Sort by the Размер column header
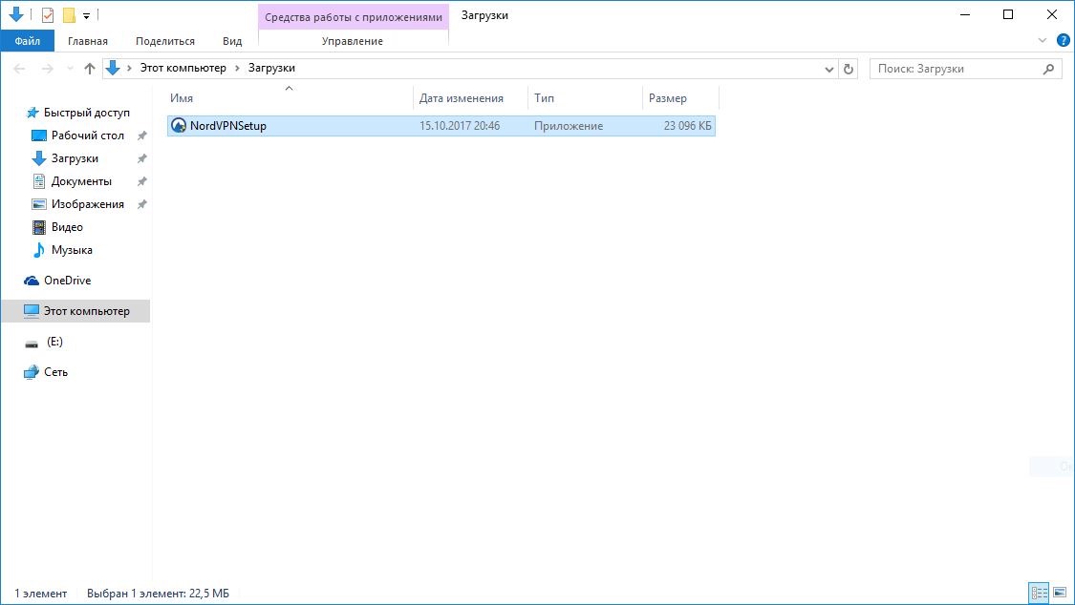This screenshot has height=605, width=1075. click(x=680, y=98)
